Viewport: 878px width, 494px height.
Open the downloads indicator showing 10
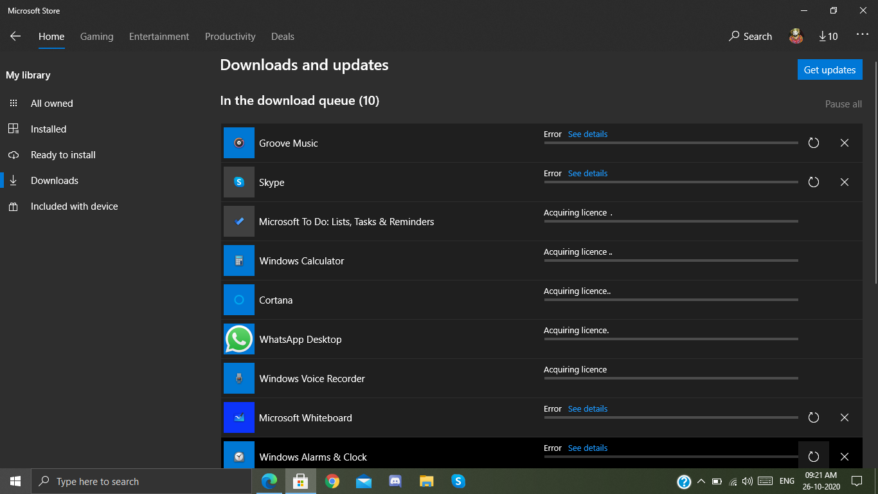point(829,37)
